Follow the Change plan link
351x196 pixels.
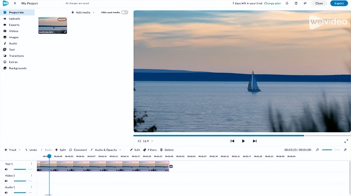[272, 3]
